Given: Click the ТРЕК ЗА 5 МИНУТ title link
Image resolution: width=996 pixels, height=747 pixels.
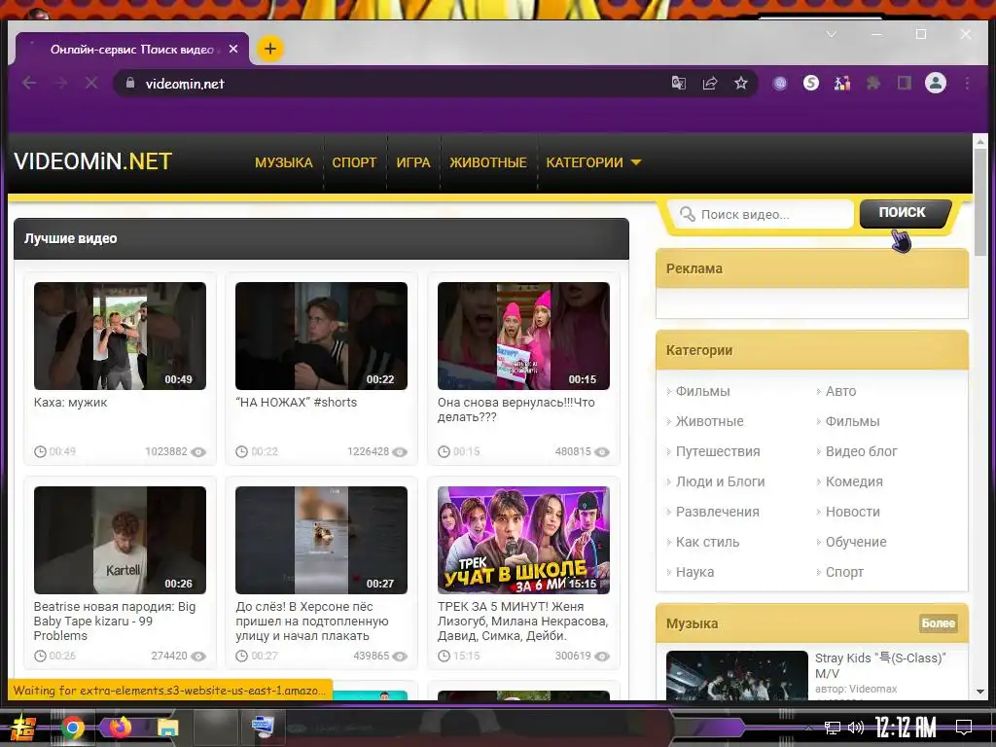Looking at the screenshot, I should point(522,622).
